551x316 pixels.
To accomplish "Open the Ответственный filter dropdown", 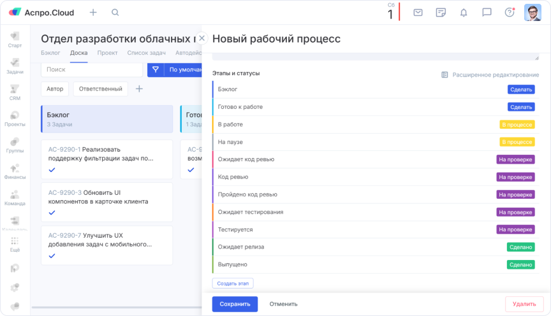I will (100, 89).
